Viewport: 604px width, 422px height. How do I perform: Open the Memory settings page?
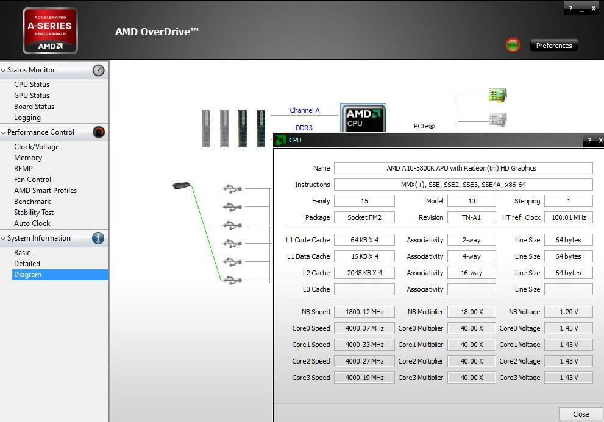[28, 158]
